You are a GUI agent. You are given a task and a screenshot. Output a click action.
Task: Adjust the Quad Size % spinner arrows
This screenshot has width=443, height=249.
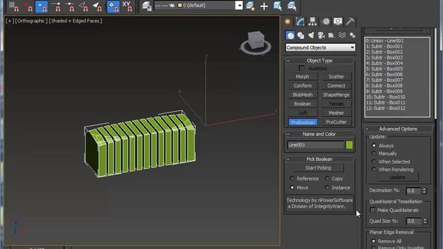point(424,221)
